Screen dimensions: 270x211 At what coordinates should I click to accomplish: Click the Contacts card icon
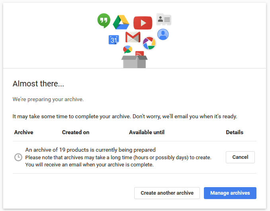click(164, 19)
